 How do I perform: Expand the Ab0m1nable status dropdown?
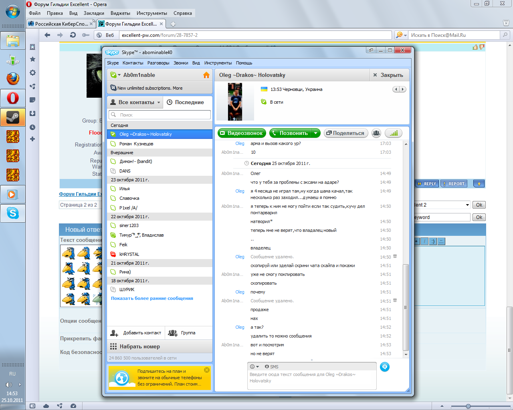(x=119, y=75)
